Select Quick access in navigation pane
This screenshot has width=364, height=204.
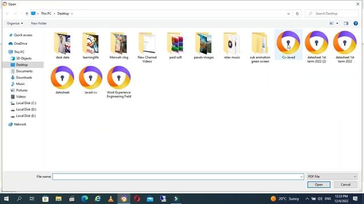tap(20, 35)
